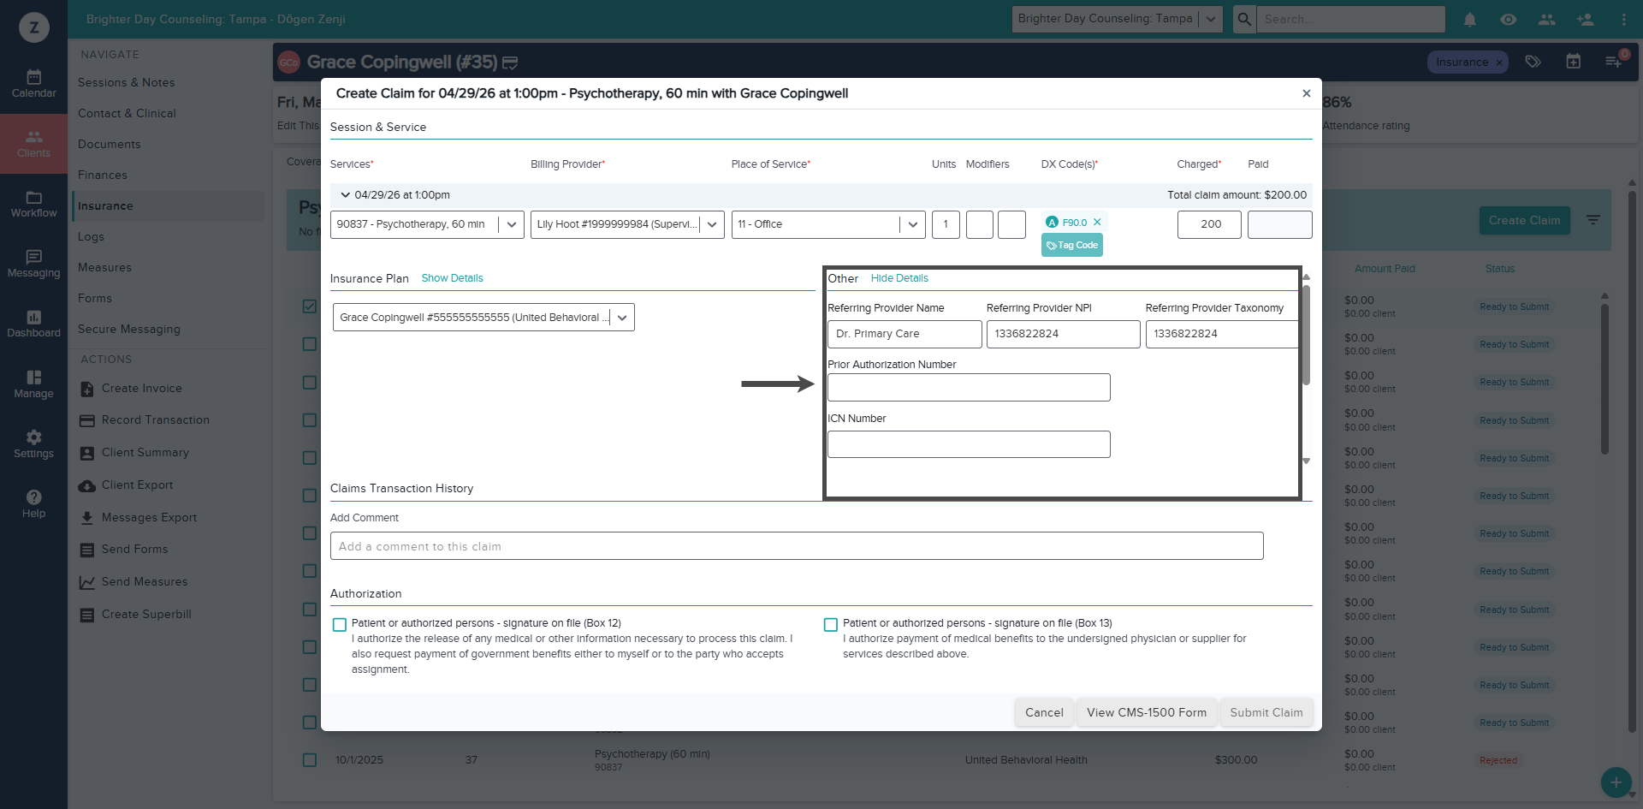Screen dimensions: 1643x809
Task: Click the Referring Provider Name field
Action: tap(905, 334)
